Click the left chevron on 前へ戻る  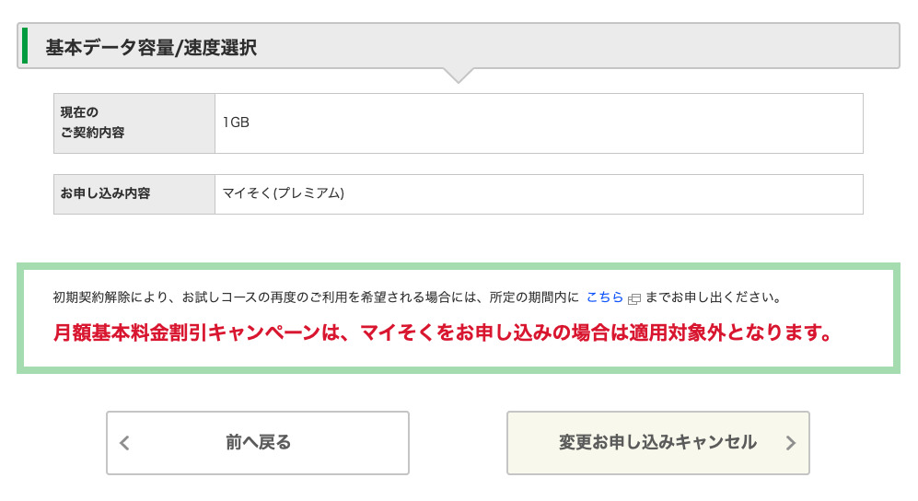point(125,443)
